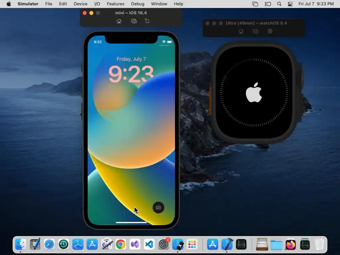Open the Simulator menu
The width and height of the screenshot is (340, 255).
click(28, 4)
